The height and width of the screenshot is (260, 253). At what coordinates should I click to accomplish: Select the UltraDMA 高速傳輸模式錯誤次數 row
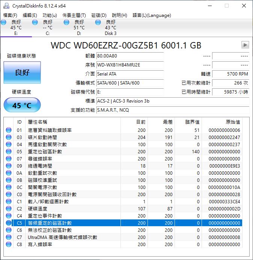pos(123,237)
